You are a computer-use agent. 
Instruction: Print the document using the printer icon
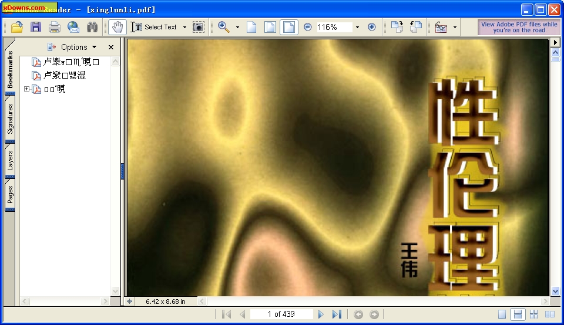tap(54, 27)
